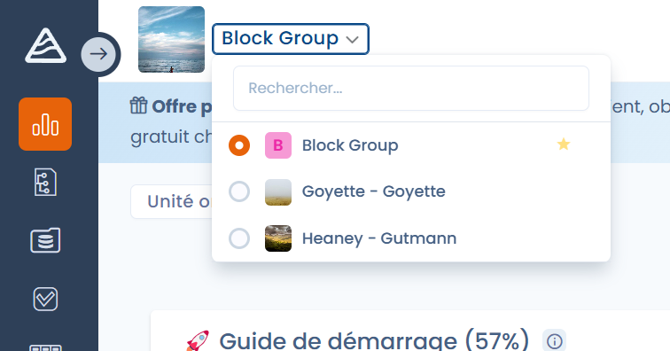
Task: Click the pink B avatar of Block Group
Action: point(278,145)
